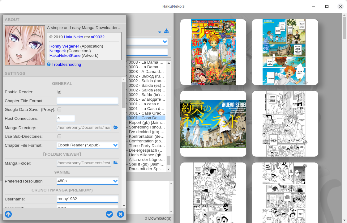Click the download icon above chapter list
The height and width of the screenshot is (223, 347).
(x=166, y=31)
